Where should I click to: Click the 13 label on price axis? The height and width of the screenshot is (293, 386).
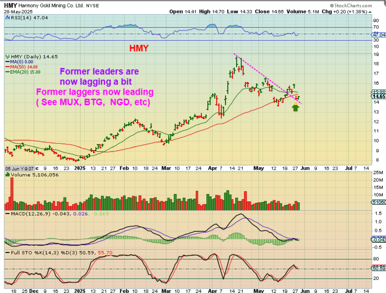coord(376,112)
